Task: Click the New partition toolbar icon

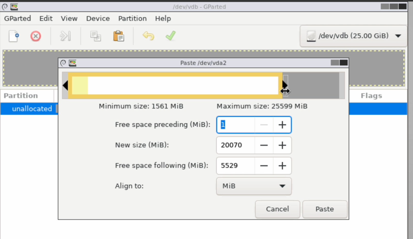Action: (x=14, y=36)
